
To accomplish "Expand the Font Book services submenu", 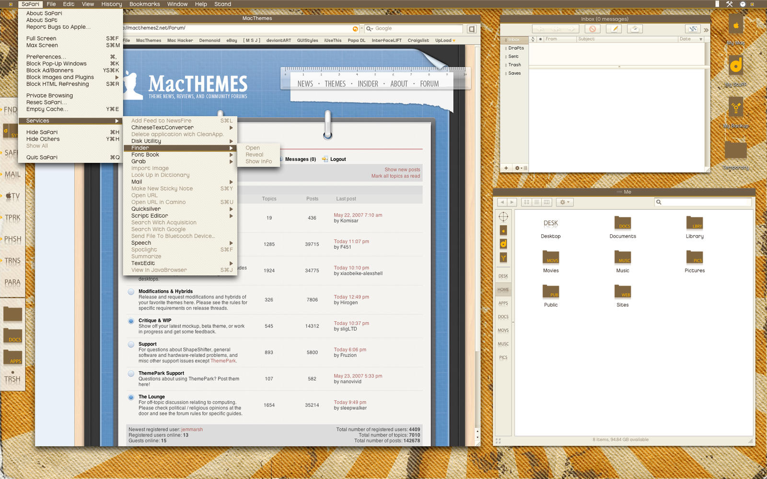I will 181,155.
